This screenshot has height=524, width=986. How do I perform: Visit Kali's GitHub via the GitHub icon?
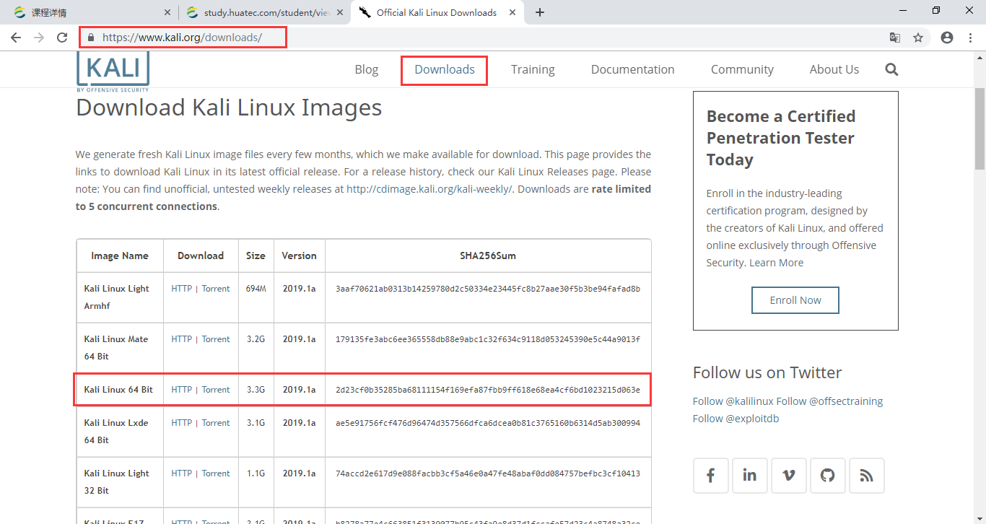click(827, 475)
